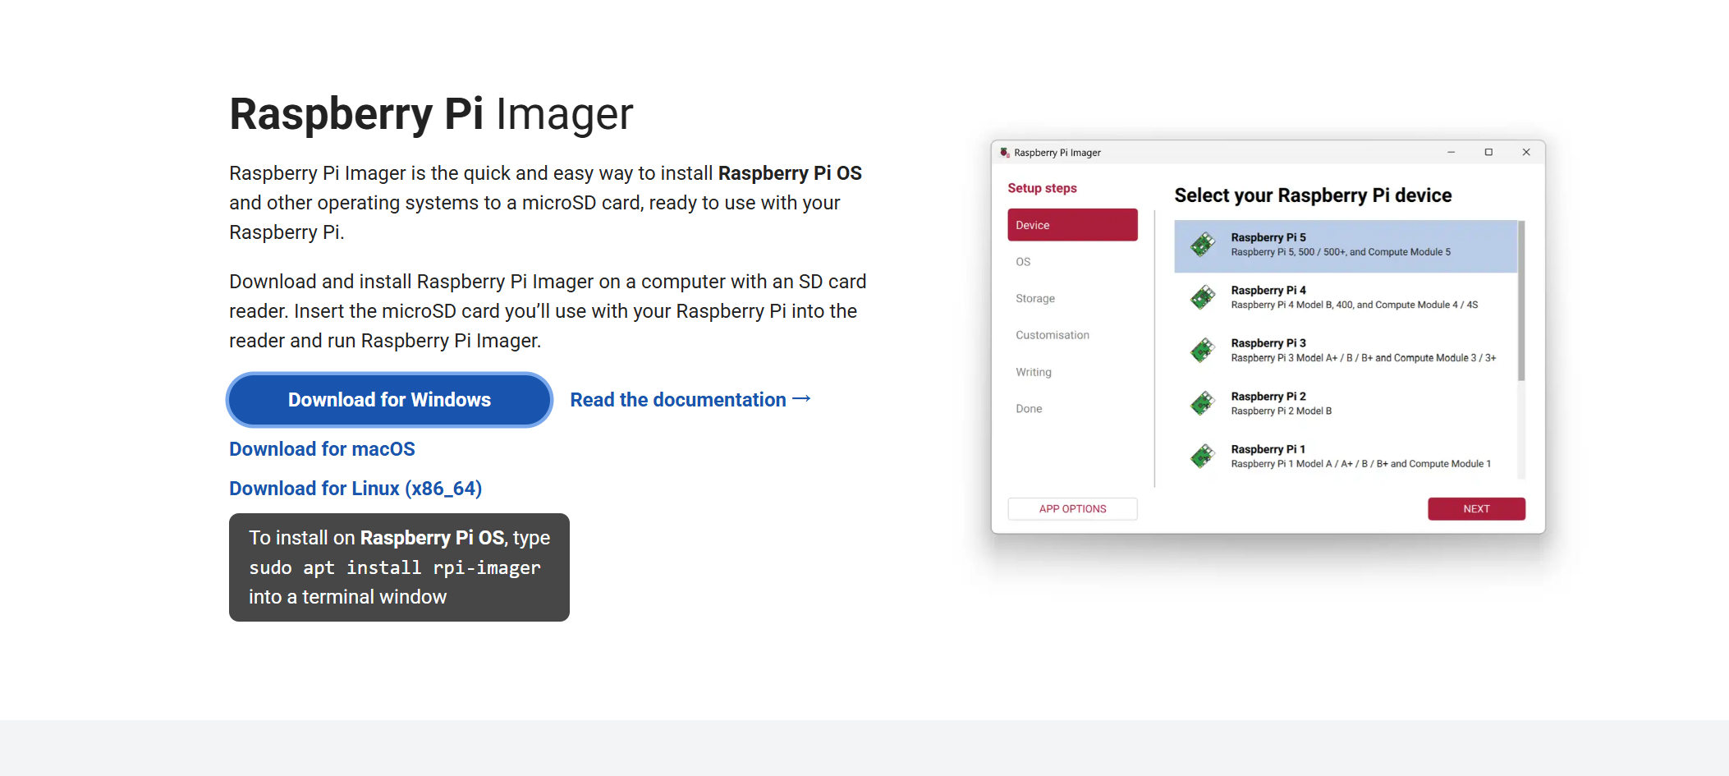1729x776 pixels.
Task: Click the 'Raspberry Pi Imager' window title text
Action: pyautogui.click(x=1057, y=153)
